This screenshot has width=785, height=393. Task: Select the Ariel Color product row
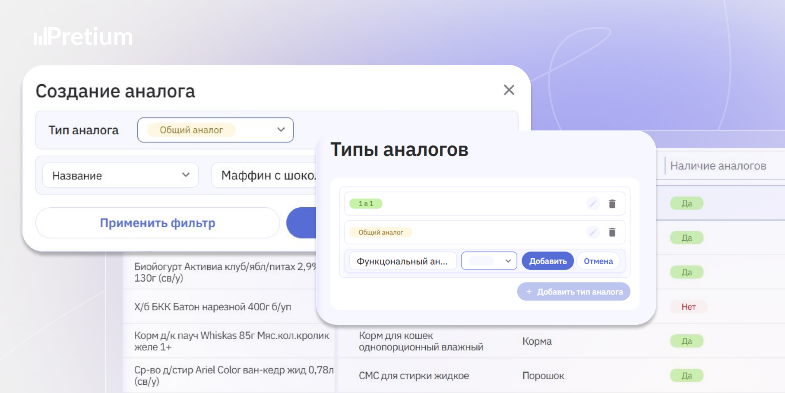point(453,375)
